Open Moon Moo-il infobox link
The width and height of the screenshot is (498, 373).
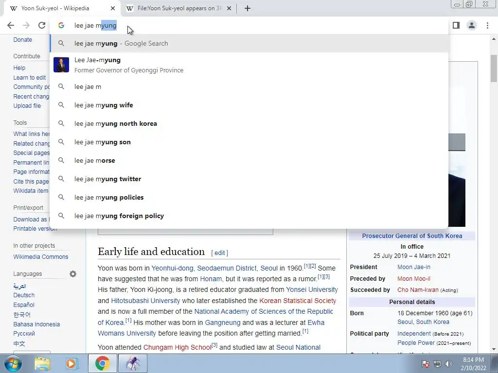pyautogui.click(x=414, y=279)
